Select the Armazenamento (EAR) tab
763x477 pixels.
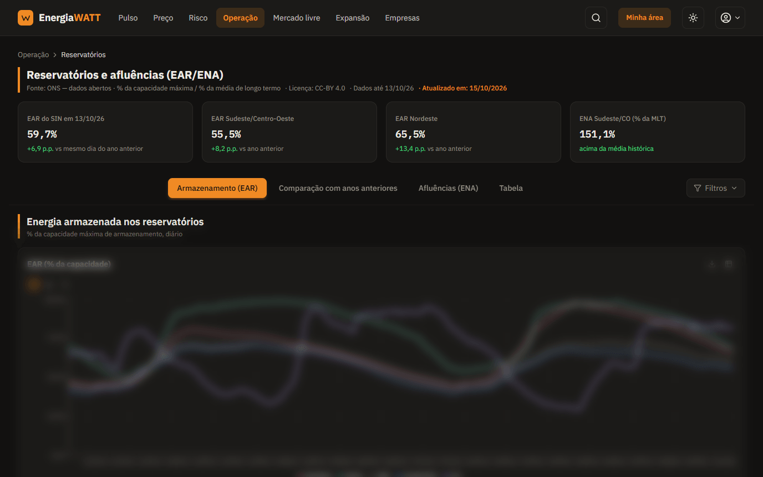tap(217, 188)
